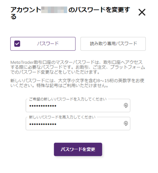
Task: Submit with the パスワードを変更 button
Action: (x=78, y=149)
